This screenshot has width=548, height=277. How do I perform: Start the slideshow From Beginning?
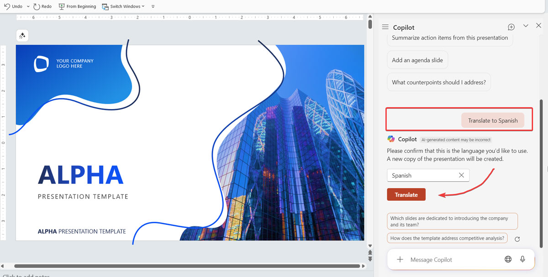point(77,6)
